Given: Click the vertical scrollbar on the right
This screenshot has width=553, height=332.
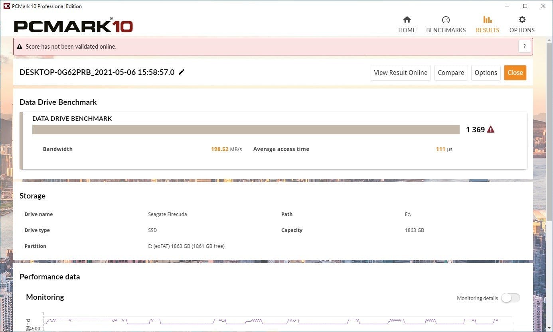Looking at the screenshot, I should pyautogui.click(x=549, y=120).
